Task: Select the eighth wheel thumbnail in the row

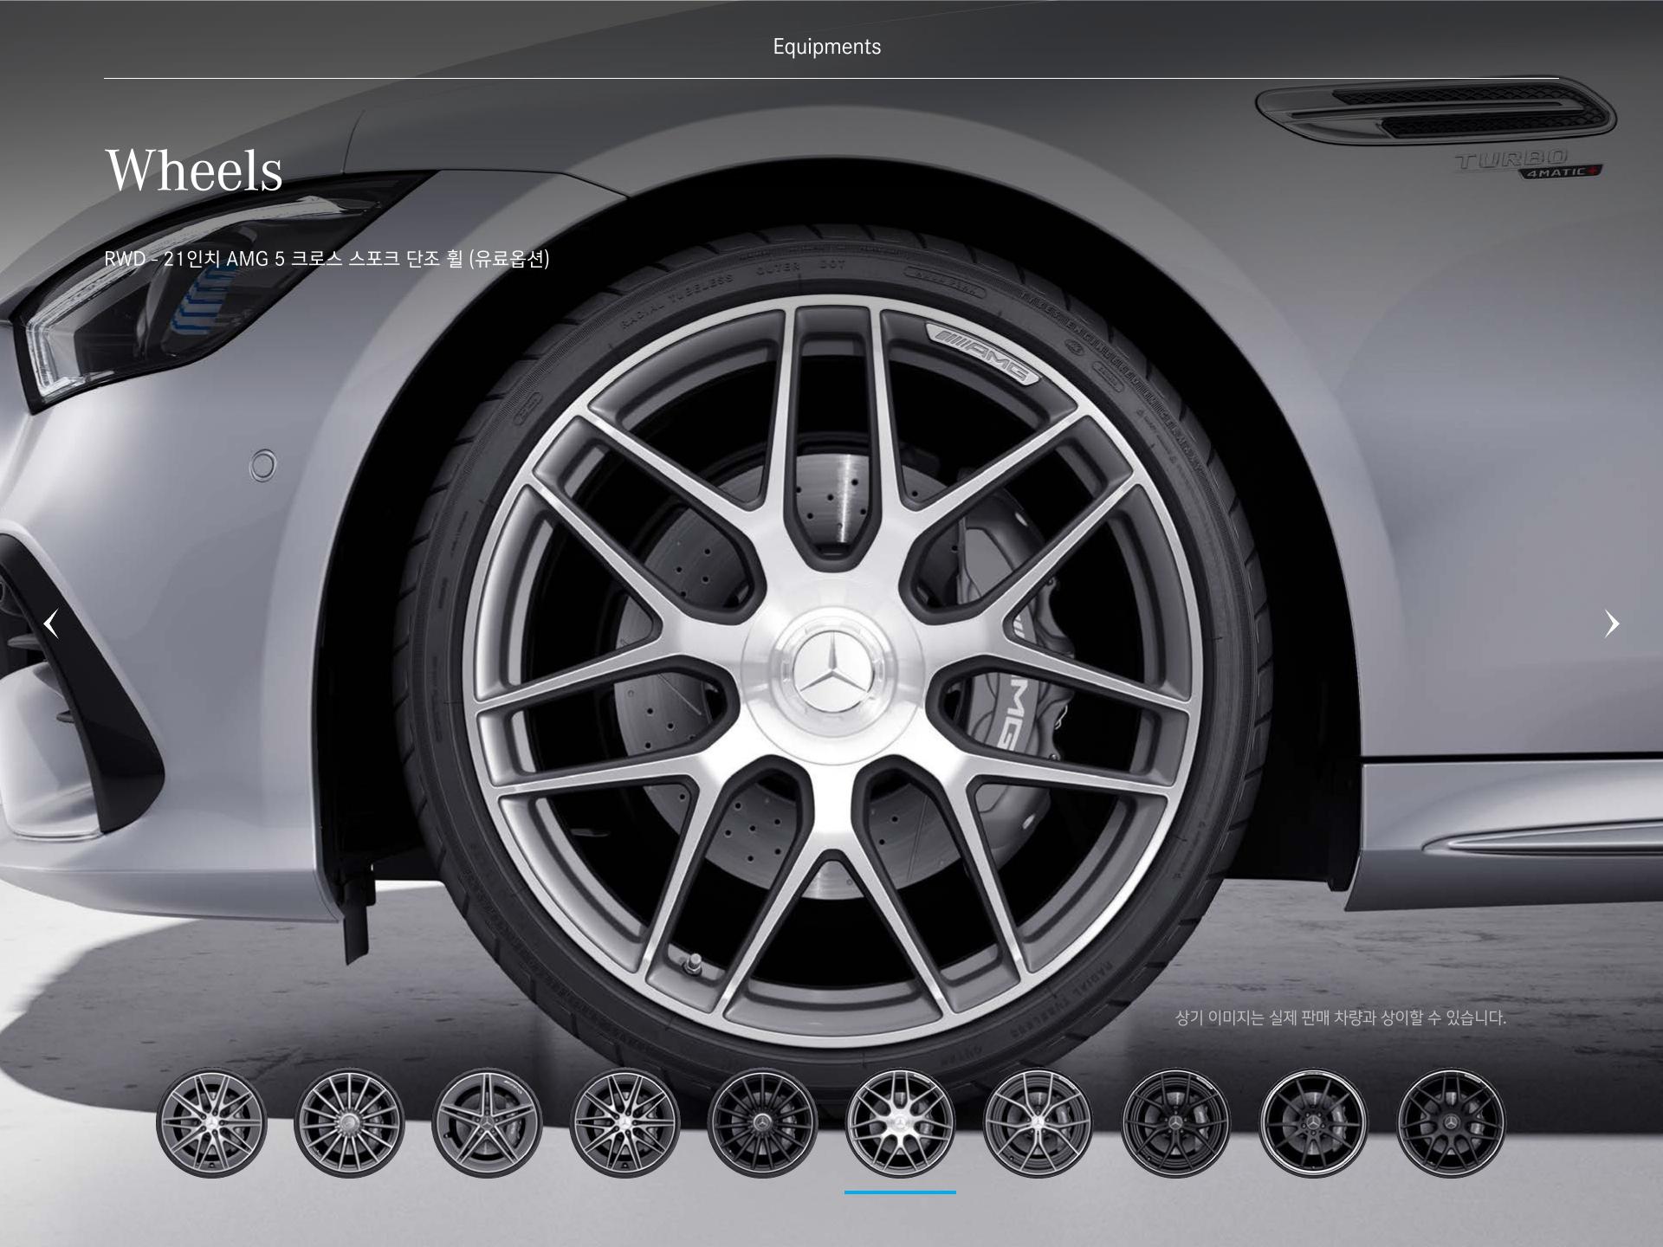Action: (x=1175, y=1123)
